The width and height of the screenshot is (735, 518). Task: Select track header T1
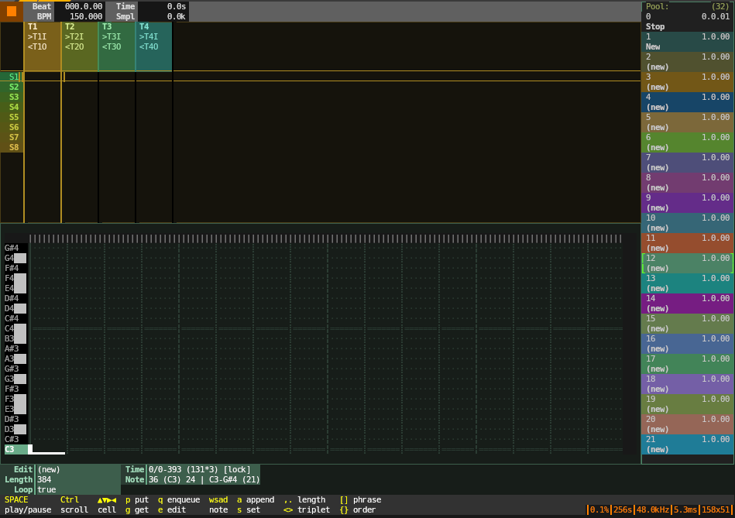pos(42,46)
